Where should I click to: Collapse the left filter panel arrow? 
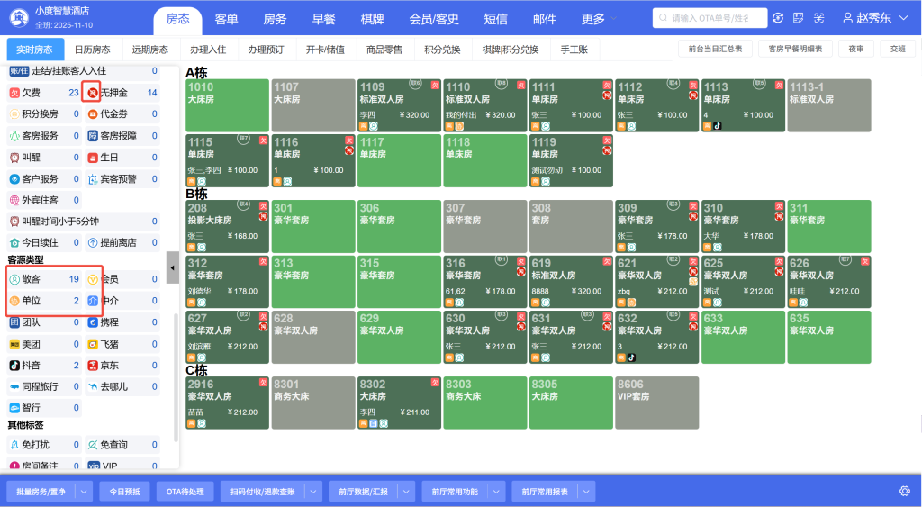(x=172, y=267)
